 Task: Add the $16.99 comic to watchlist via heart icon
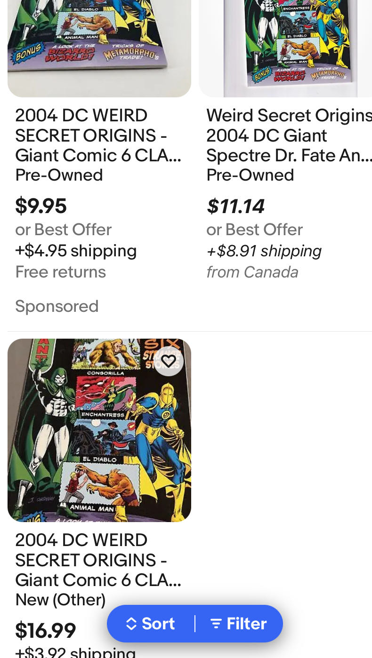169,361
